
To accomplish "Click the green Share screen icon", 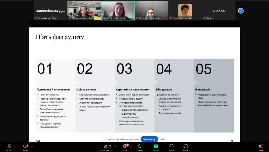I will (x=156, y=146).
